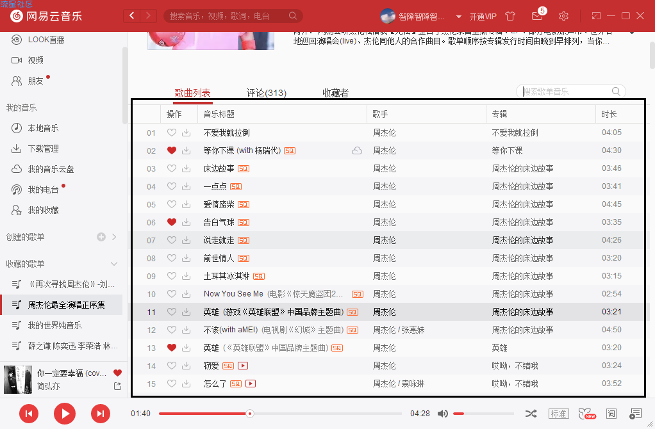Download song 床边故事
This screenshot has width=655, height=429.
point(187,168)
